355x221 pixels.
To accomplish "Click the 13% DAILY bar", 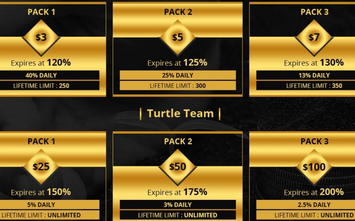I will [x=314, y=75].
